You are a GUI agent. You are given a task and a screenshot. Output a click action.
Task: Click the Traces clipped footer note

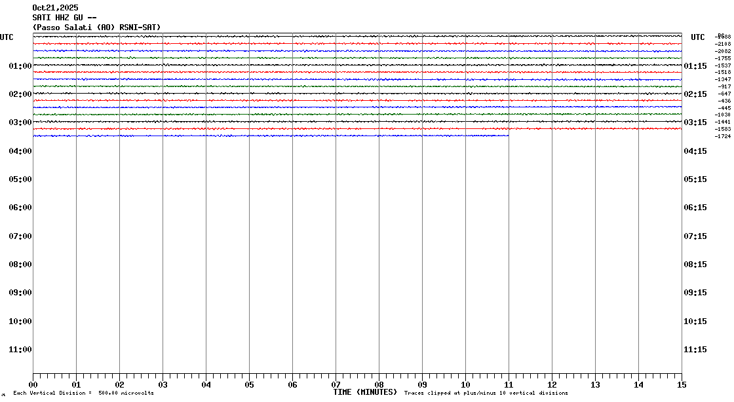pos(486,393)
